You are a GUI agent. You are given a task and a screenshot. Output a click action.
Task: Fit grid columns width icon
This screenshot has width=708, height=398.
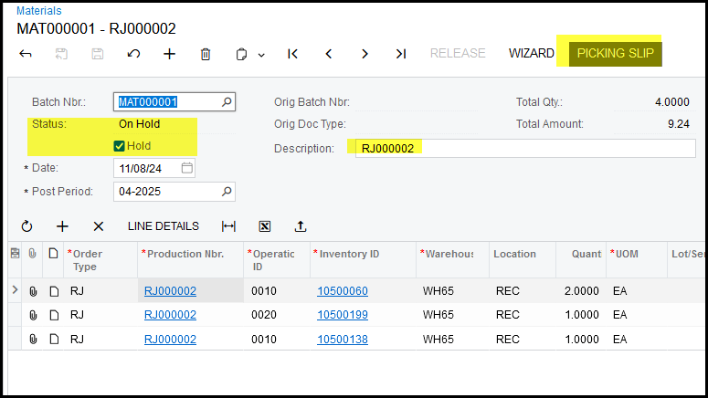228,226
